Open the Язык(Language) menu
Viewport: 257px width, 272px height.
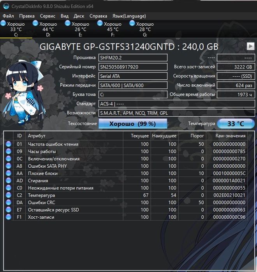(x=129, y=16)
